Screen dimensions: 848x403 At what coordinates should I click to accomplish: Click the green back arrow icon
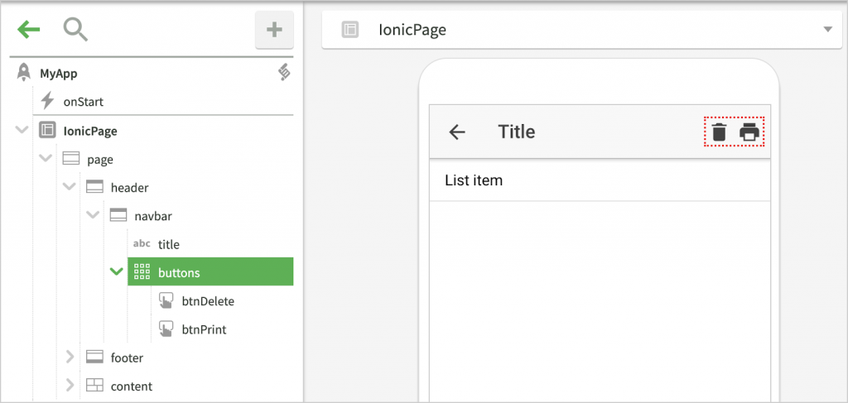pyautogui.click(x=28, y=31)
